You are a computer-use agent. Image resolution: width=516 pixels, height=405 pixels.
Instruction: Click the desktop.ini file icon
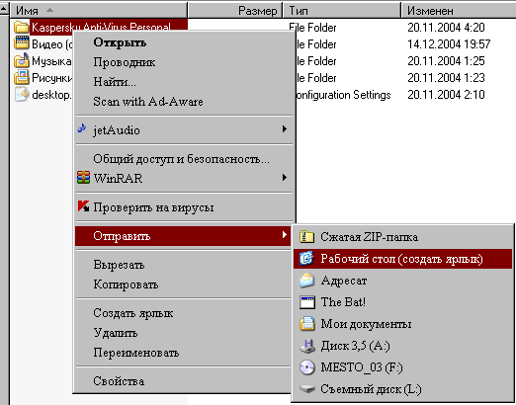[x=22, y=94]
